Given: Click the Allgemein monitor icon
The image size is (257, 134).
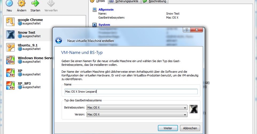Looking at the screenshot, I should coord(94,10).
